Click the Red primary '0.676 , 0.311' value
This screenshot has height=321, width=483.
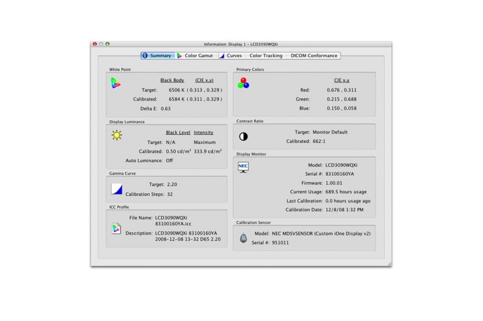tap(342, 90)
